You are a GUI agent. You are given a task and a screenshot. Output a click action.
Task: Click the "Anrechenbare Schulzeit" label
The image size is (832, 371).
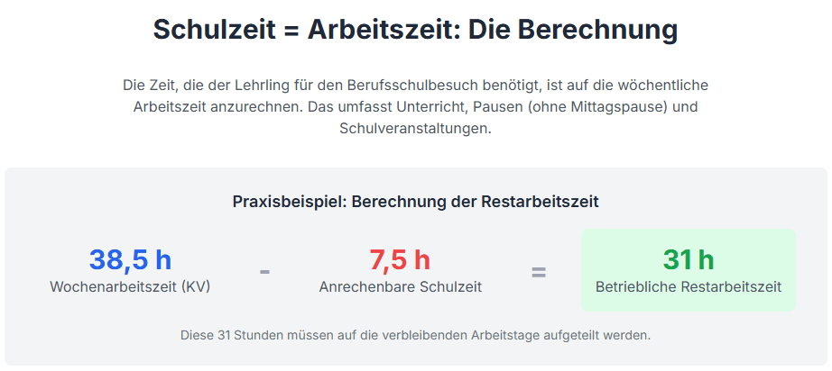pyautogui.click(x=400, y=287)
